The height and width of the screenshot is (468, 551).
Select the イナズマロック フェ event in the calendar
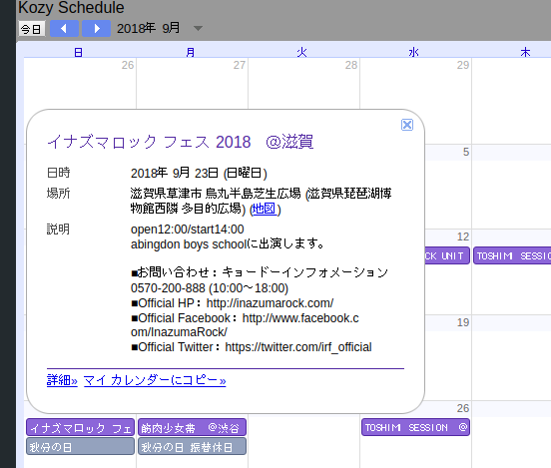click(x=81, y=428)
